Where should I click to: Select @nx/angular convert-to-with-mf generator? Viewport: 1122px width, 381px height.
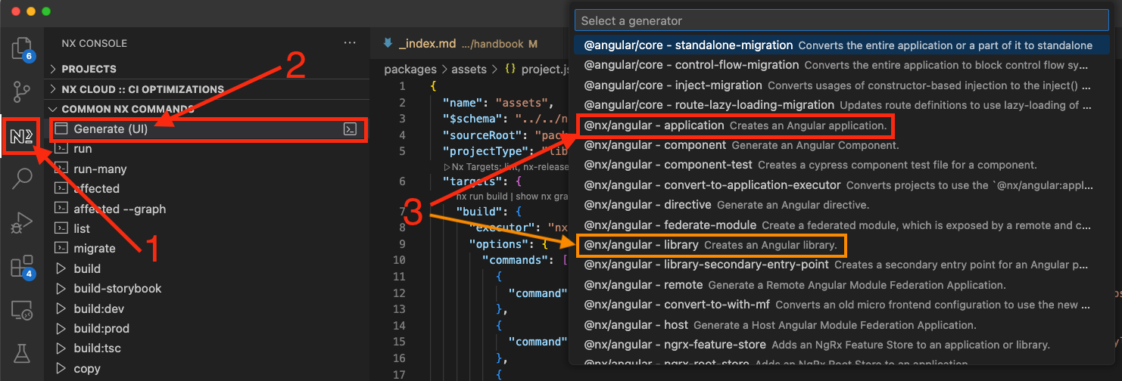[x=841, y=305]
